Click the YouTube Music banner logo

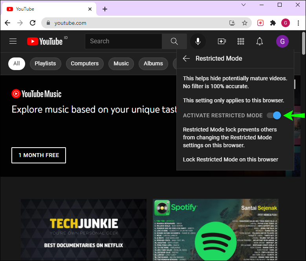tap(37, 94)
